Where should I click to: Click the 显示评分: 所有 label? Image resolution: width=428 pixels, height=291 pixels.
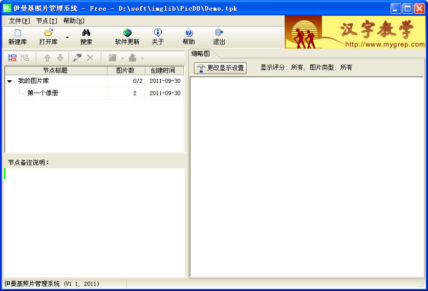pyautogui.click(x=282, y=68)
